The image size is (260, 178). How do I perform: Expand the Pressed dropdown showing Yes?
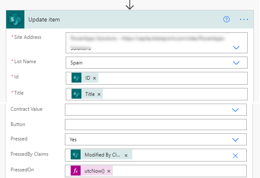pyautogui.click(x=235, y=140)
